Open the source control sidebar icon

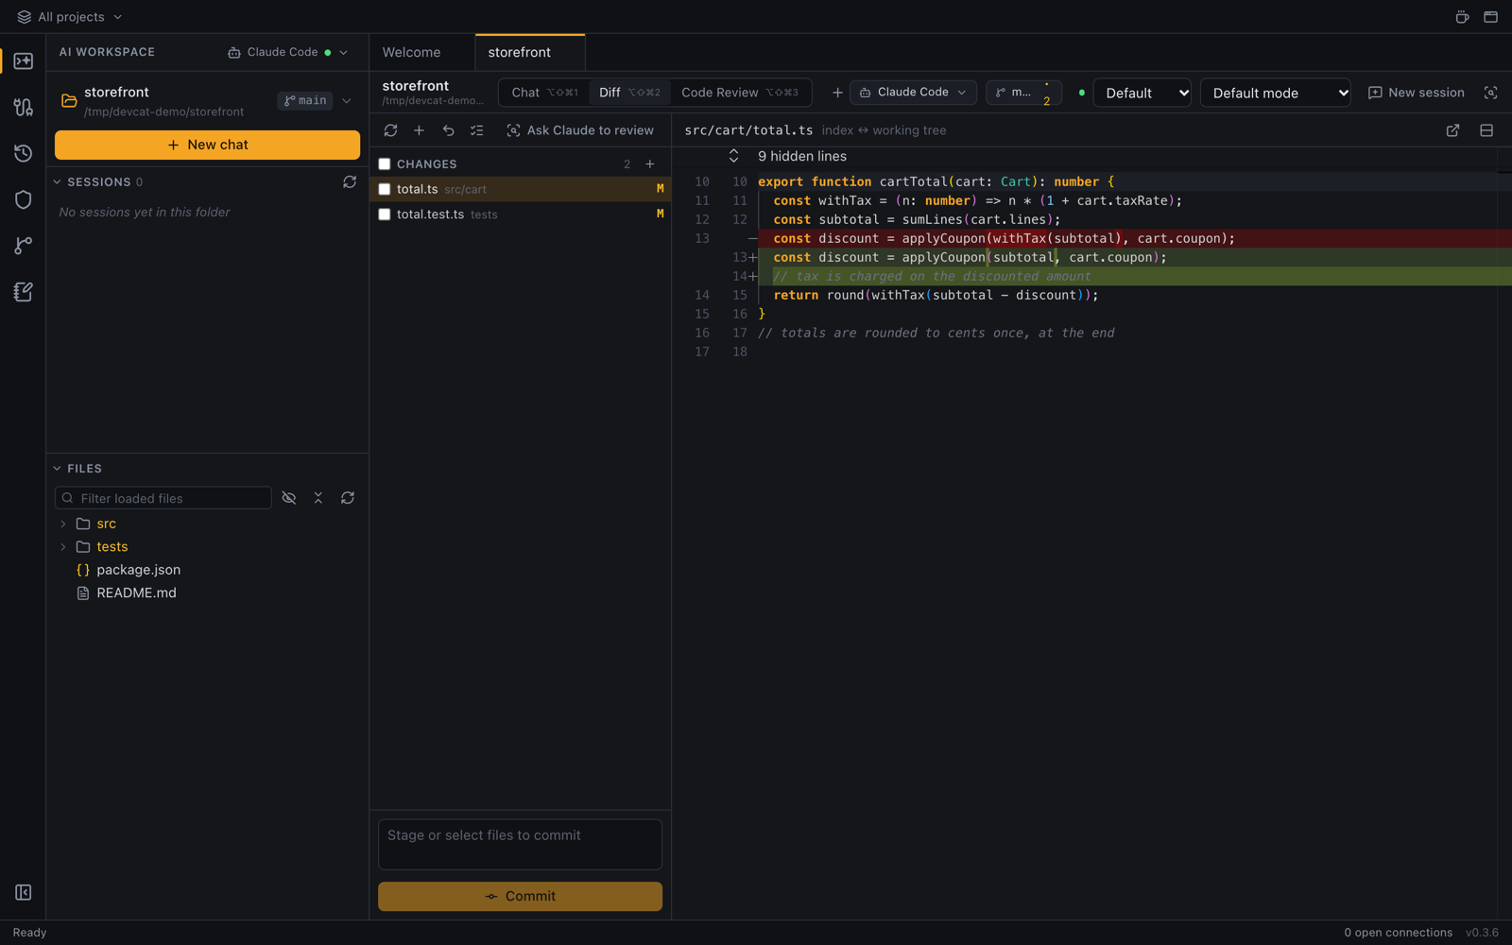coord(24,107)
